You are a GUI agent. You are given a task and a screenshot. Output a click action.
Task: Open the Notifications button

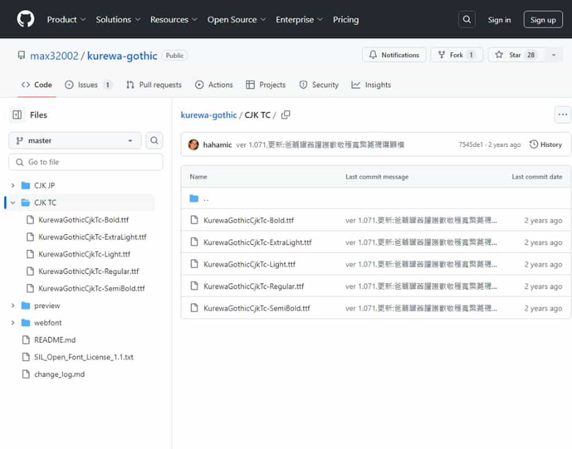[394, 55]
